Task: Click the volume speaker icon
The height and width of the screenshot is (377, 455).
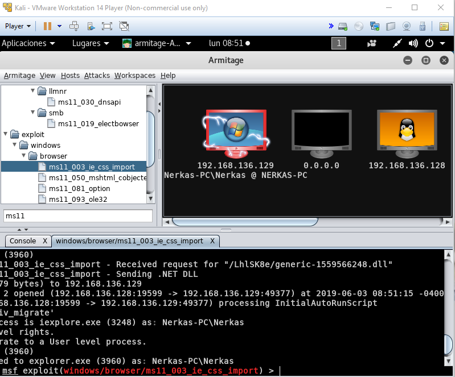Action: tap(413, 43)
